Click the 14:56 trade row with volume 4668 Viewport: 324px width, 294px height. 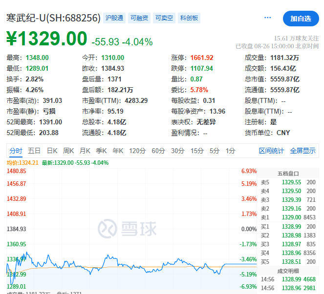288,279
